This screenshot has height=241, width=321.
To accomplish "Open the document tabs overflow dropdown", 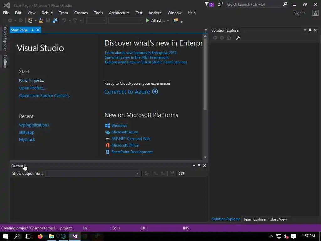I will tap(206, 30).
